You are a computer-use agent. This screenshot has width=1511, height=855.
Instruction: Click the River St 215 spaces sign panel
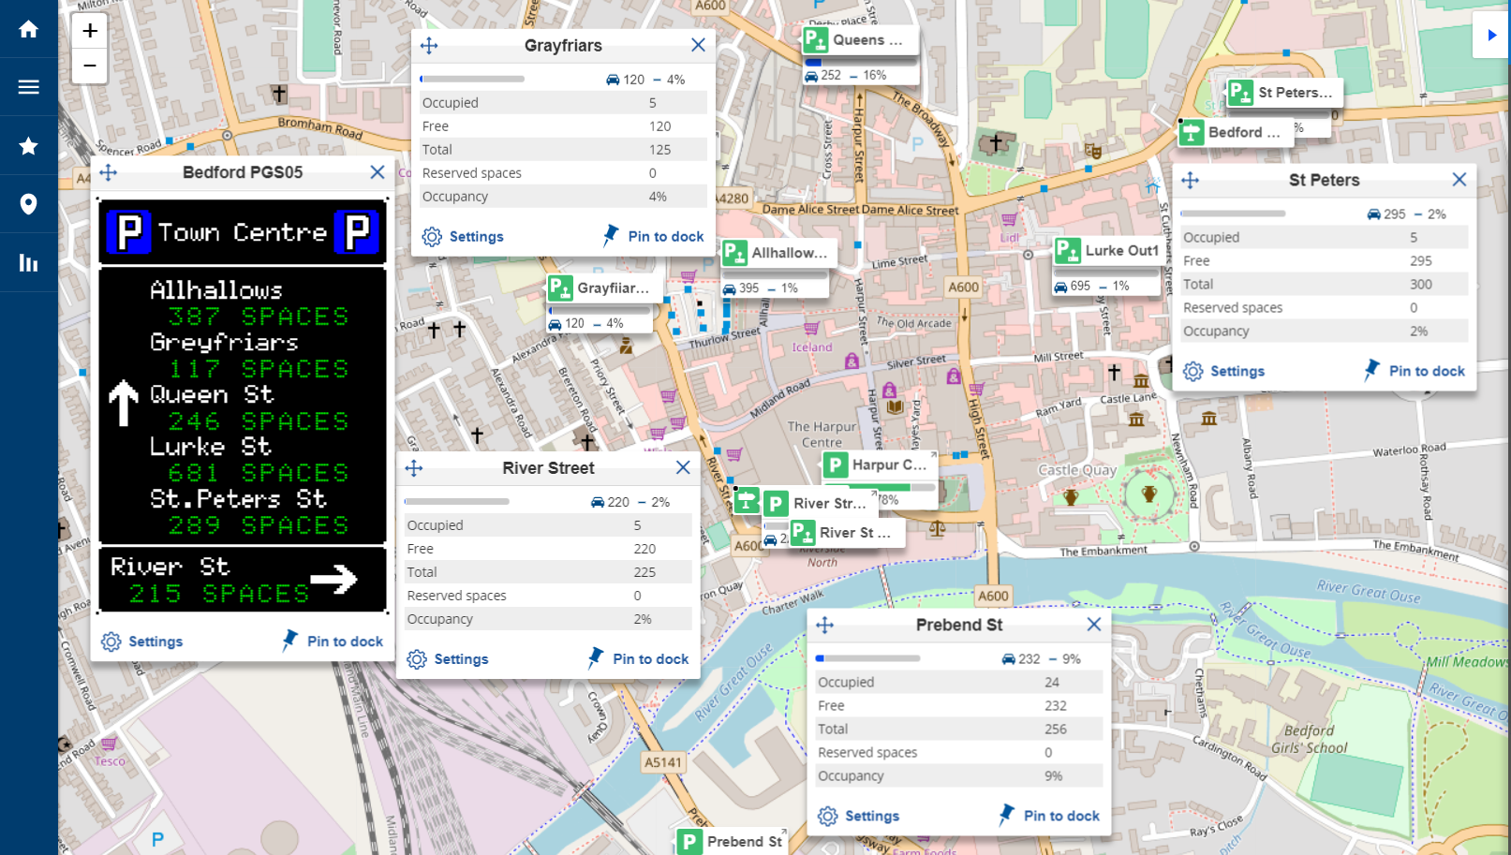243,580
